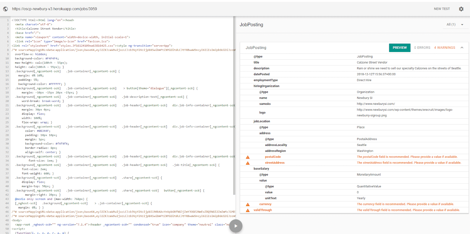Click the code panel vertical scrollbar

(x=234, y=106)
